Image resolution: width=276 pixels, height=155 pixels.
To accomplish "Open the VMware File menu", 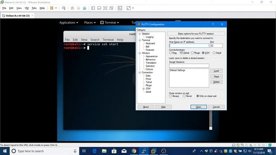I will [4, 8].
